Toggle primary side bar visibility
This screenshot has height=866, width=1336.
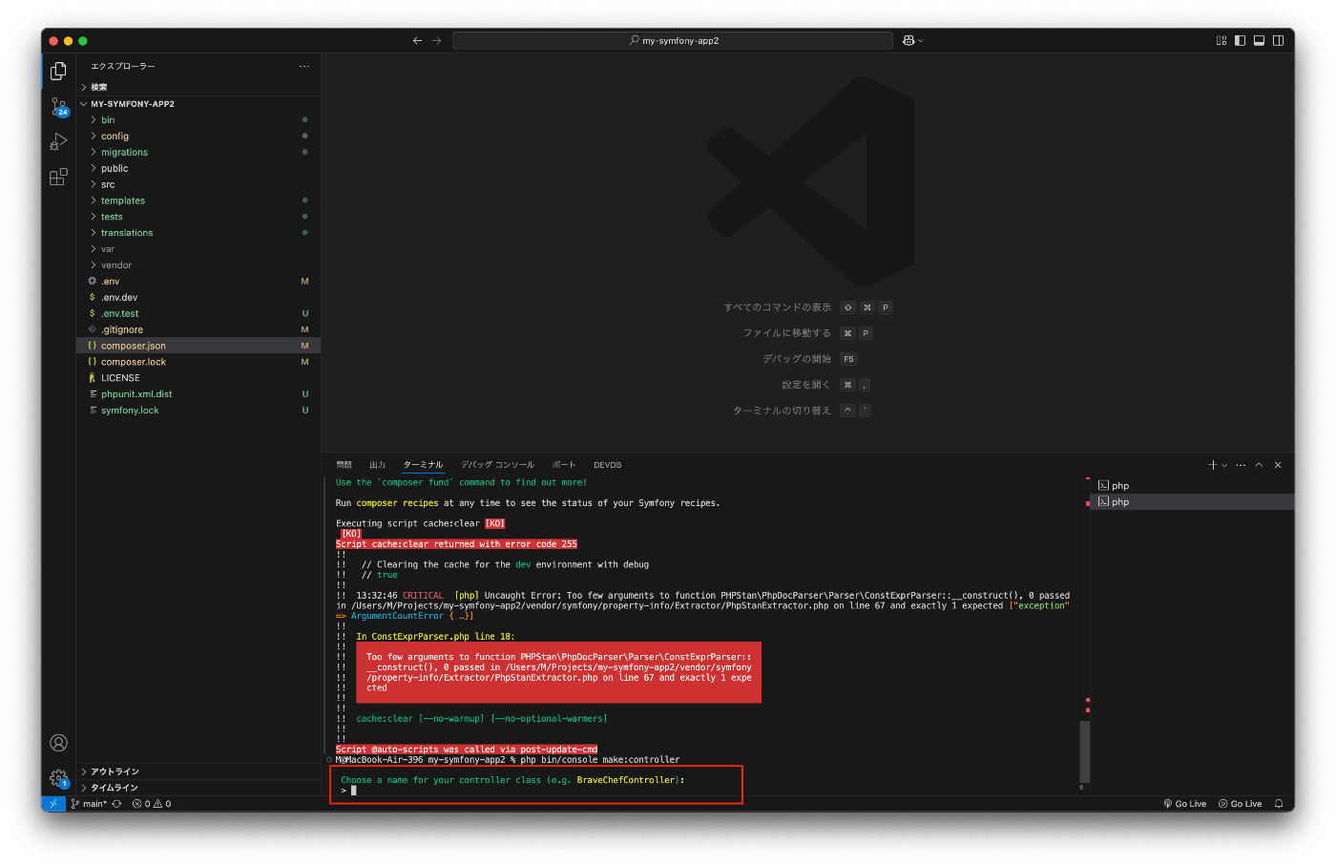(1240, 40)
